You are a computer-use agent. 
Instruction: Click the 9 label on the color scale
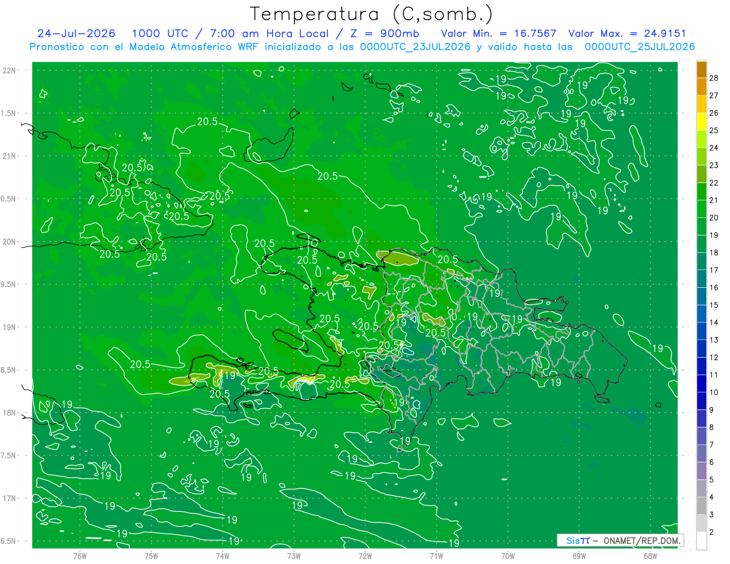point(712,410)
